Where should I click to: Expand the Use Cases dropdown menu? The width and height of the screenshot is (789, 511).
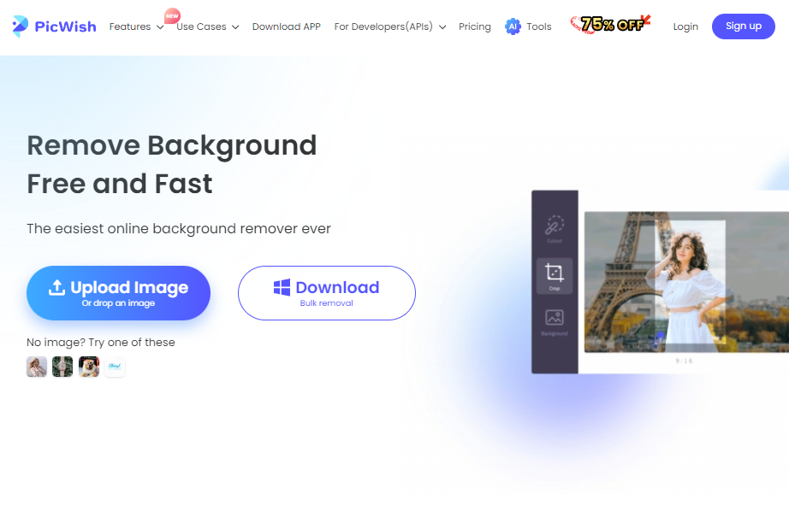click(x=207, y=26)
